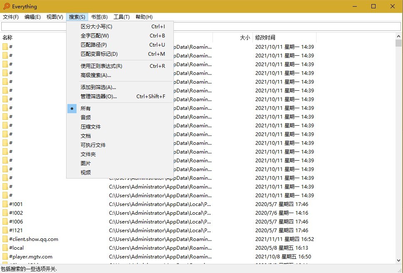This screenshot has width=403, height=273.
Task: Close the 搜索(S) menu
Action: tap(77, 17)
